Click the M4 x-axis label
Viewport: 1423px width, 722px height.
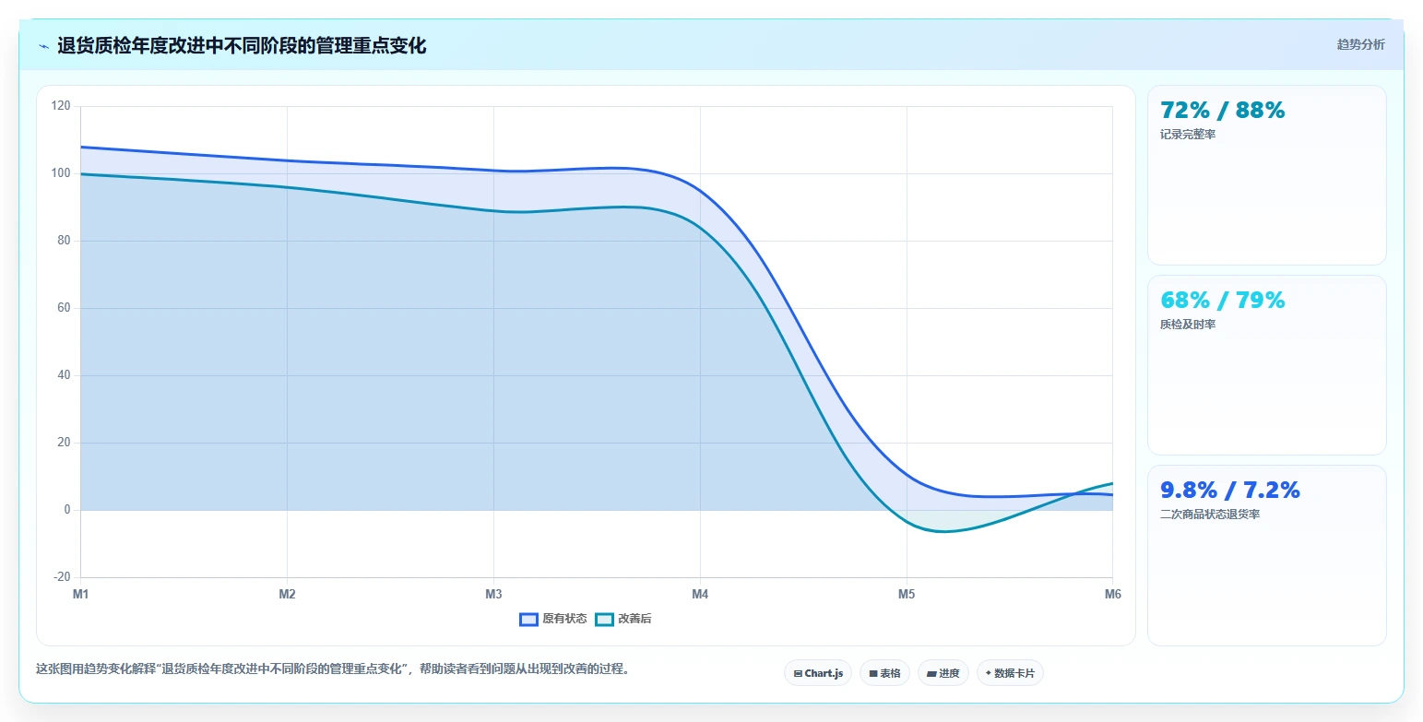click(700, 594)
